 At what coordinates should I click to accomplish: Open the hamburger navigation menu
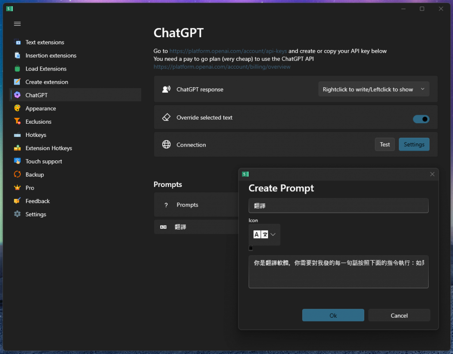(17, 24)
